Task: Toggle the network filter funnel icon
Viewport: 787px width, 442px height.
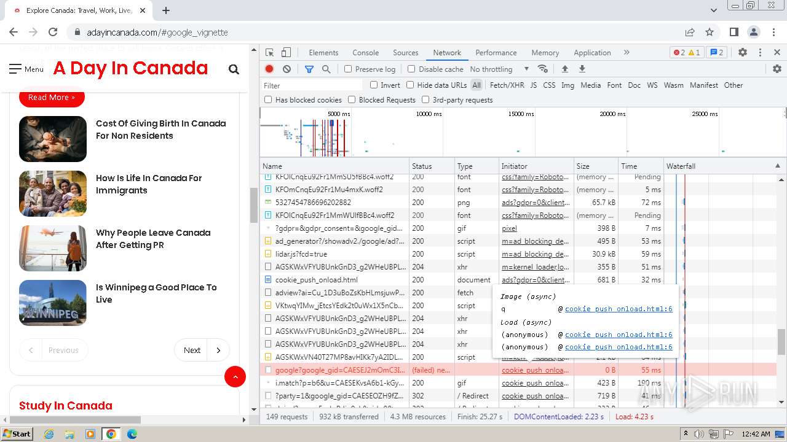Action: click(x=309, y=69)
